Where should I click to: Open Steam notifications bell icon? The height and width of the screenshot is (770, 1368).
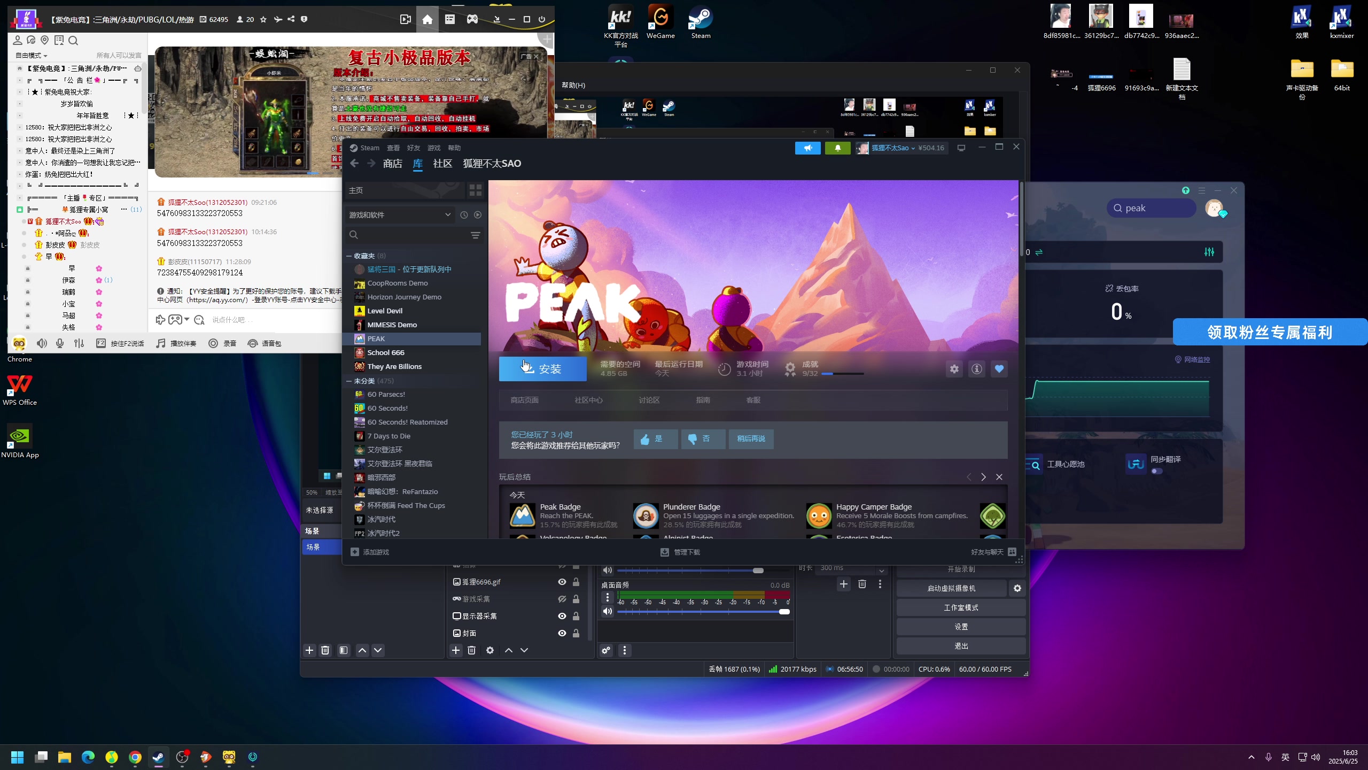pos(837,148)
